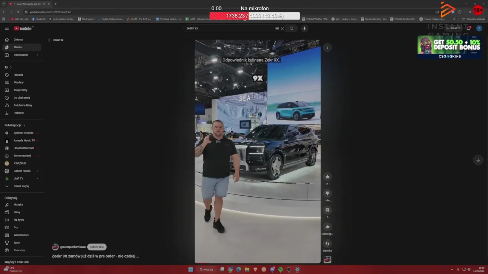The height and width of the screenshot is (274, 488).
Task: Open Pobrane downloads entry
Action: [22, 113]
